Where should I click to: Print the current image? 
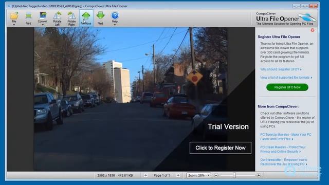[28, 18]
